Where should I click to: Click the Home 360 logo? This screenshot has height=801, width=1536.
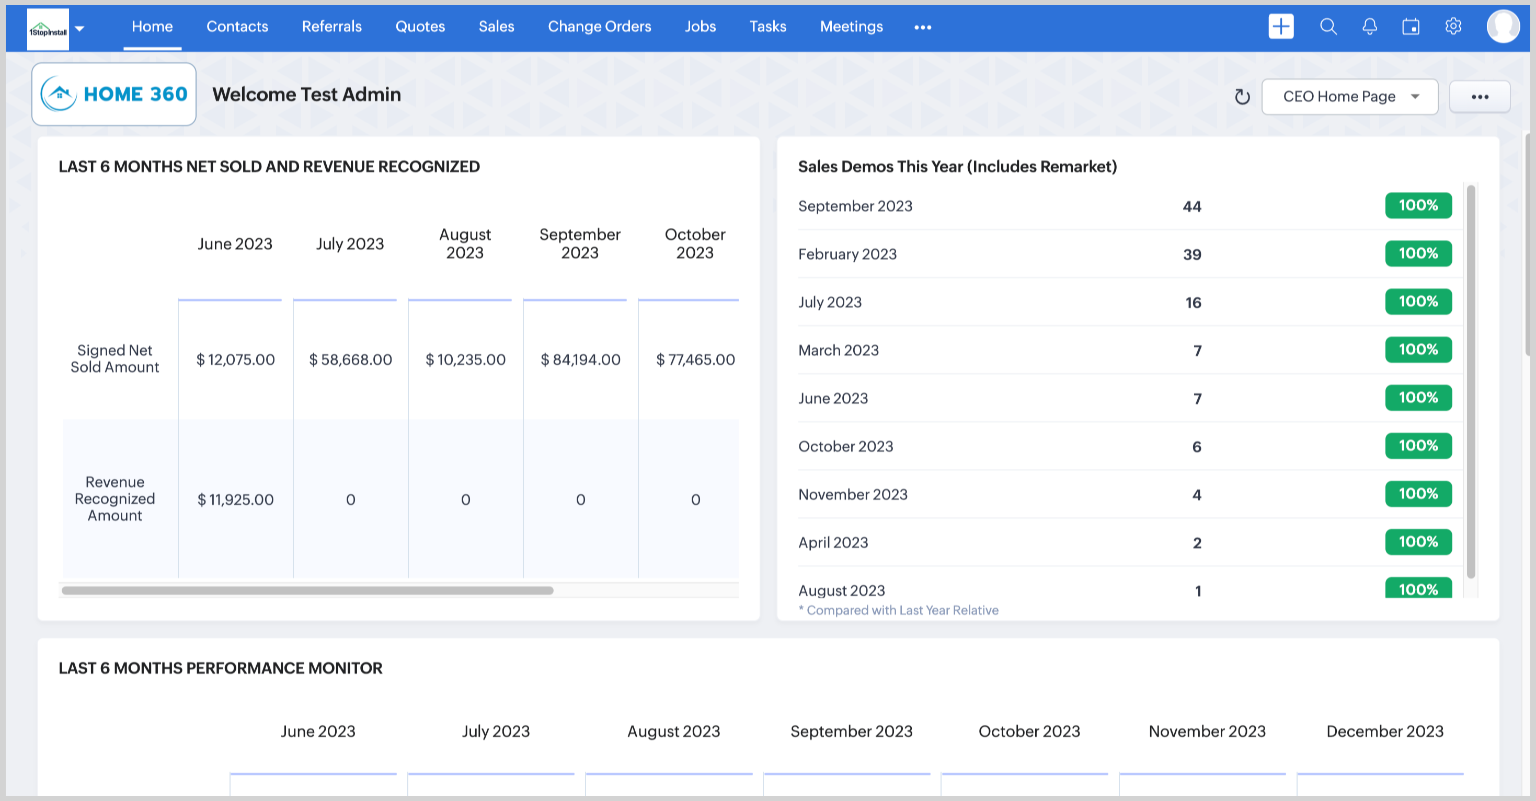pos(114,94)
